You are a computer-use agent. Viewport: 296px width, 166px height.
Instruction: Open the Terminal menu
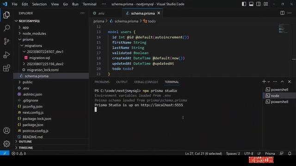coord(89,4)
